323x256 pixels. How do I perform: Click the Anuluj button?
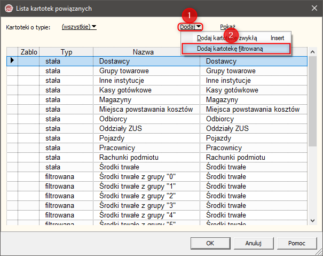click(254, 243)
